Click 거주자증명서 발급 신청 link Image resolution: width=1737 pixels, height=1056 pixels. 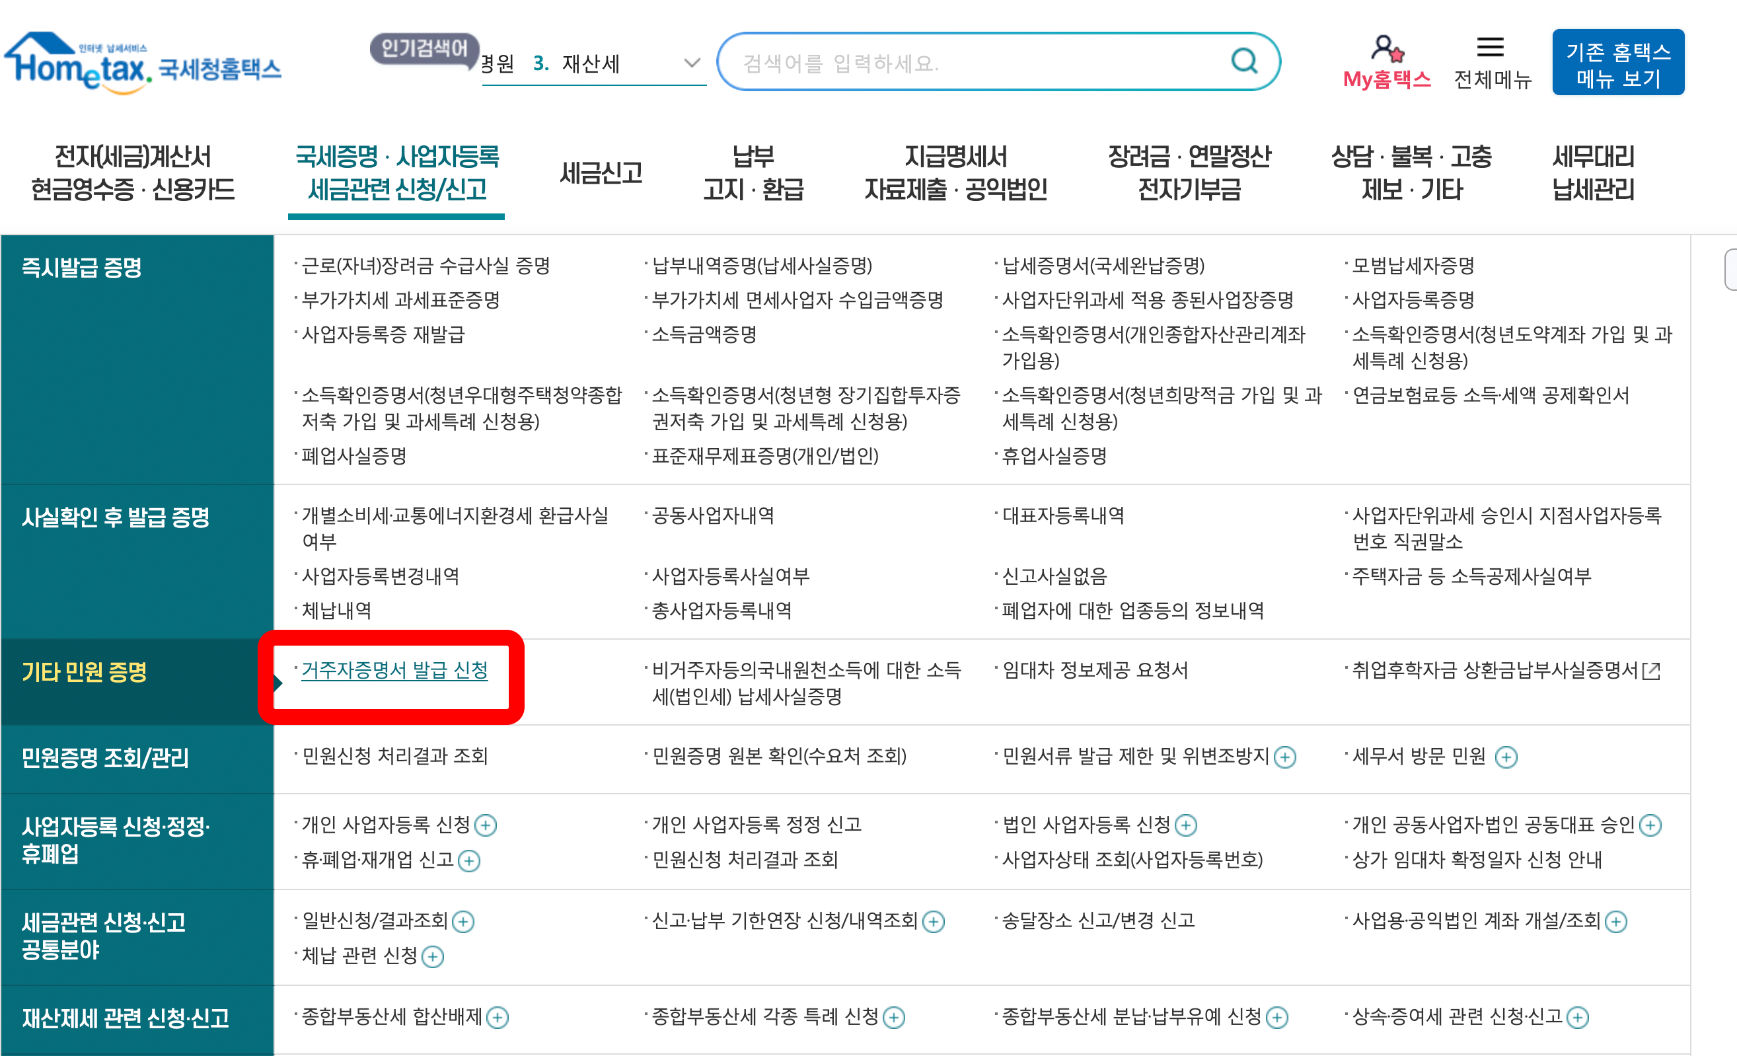click(x=395, y=670)
